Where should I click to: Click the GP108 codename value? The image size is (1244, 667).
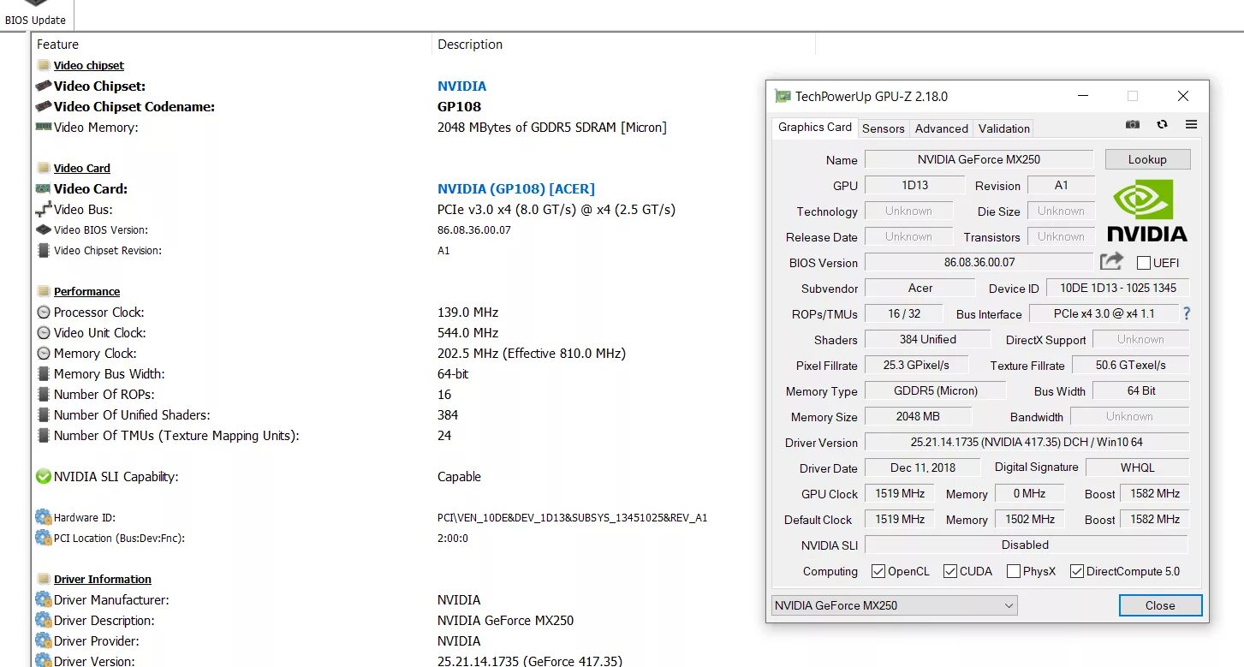click(459, 106)
